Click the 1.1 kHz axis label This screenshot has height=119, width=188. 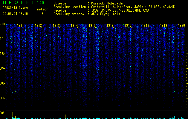(2, 39)
